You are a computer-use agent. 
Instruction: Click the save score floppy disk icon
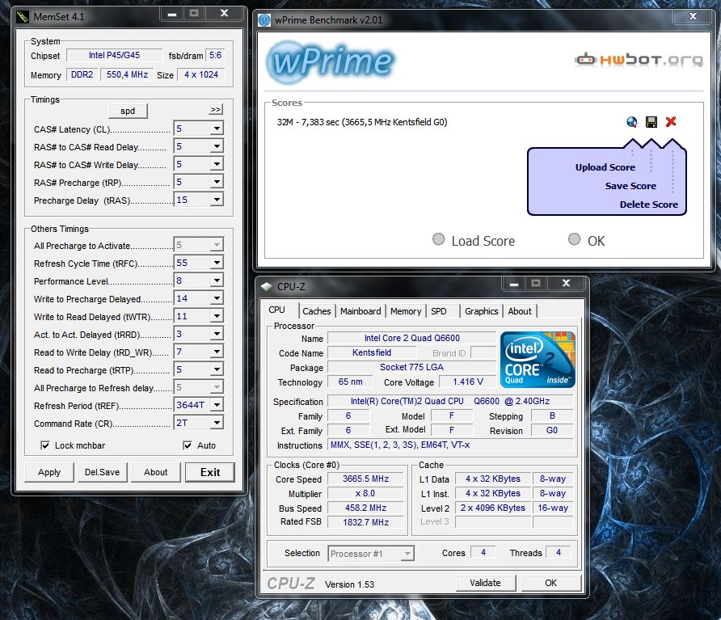(651, 122)
